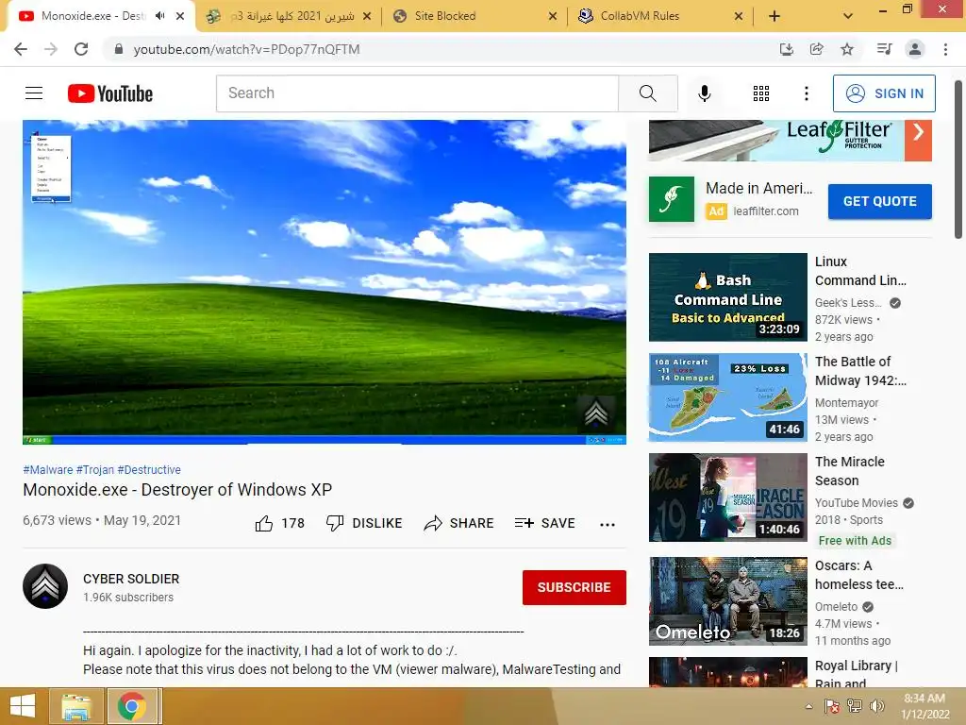Show hidden tray icons arrow
Viewport: 966px width, 725px height.
(808, 706)
